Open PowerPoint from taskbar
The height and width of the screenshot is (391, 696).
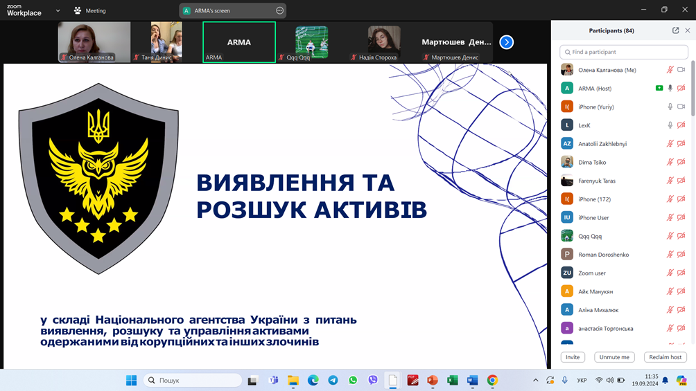point(433,381)
